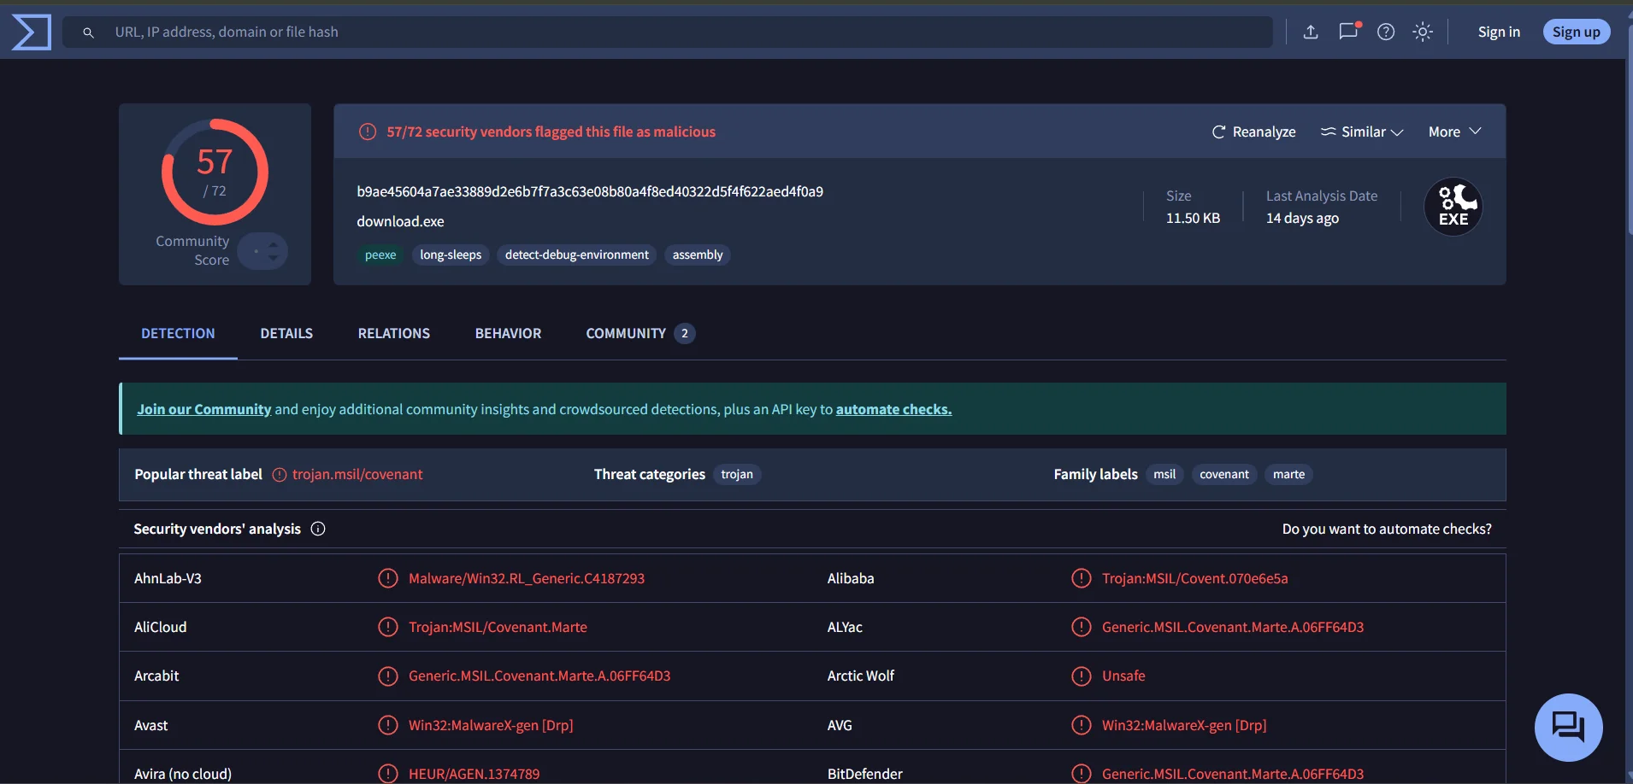Toggle light theme sun icon
This screenshot has height=784, width=1633.
[1423, 32]
